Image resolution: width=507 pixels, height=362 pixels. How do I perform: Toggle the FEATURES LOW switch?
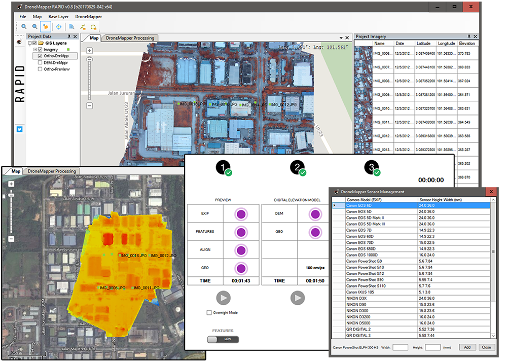[223, 339]
